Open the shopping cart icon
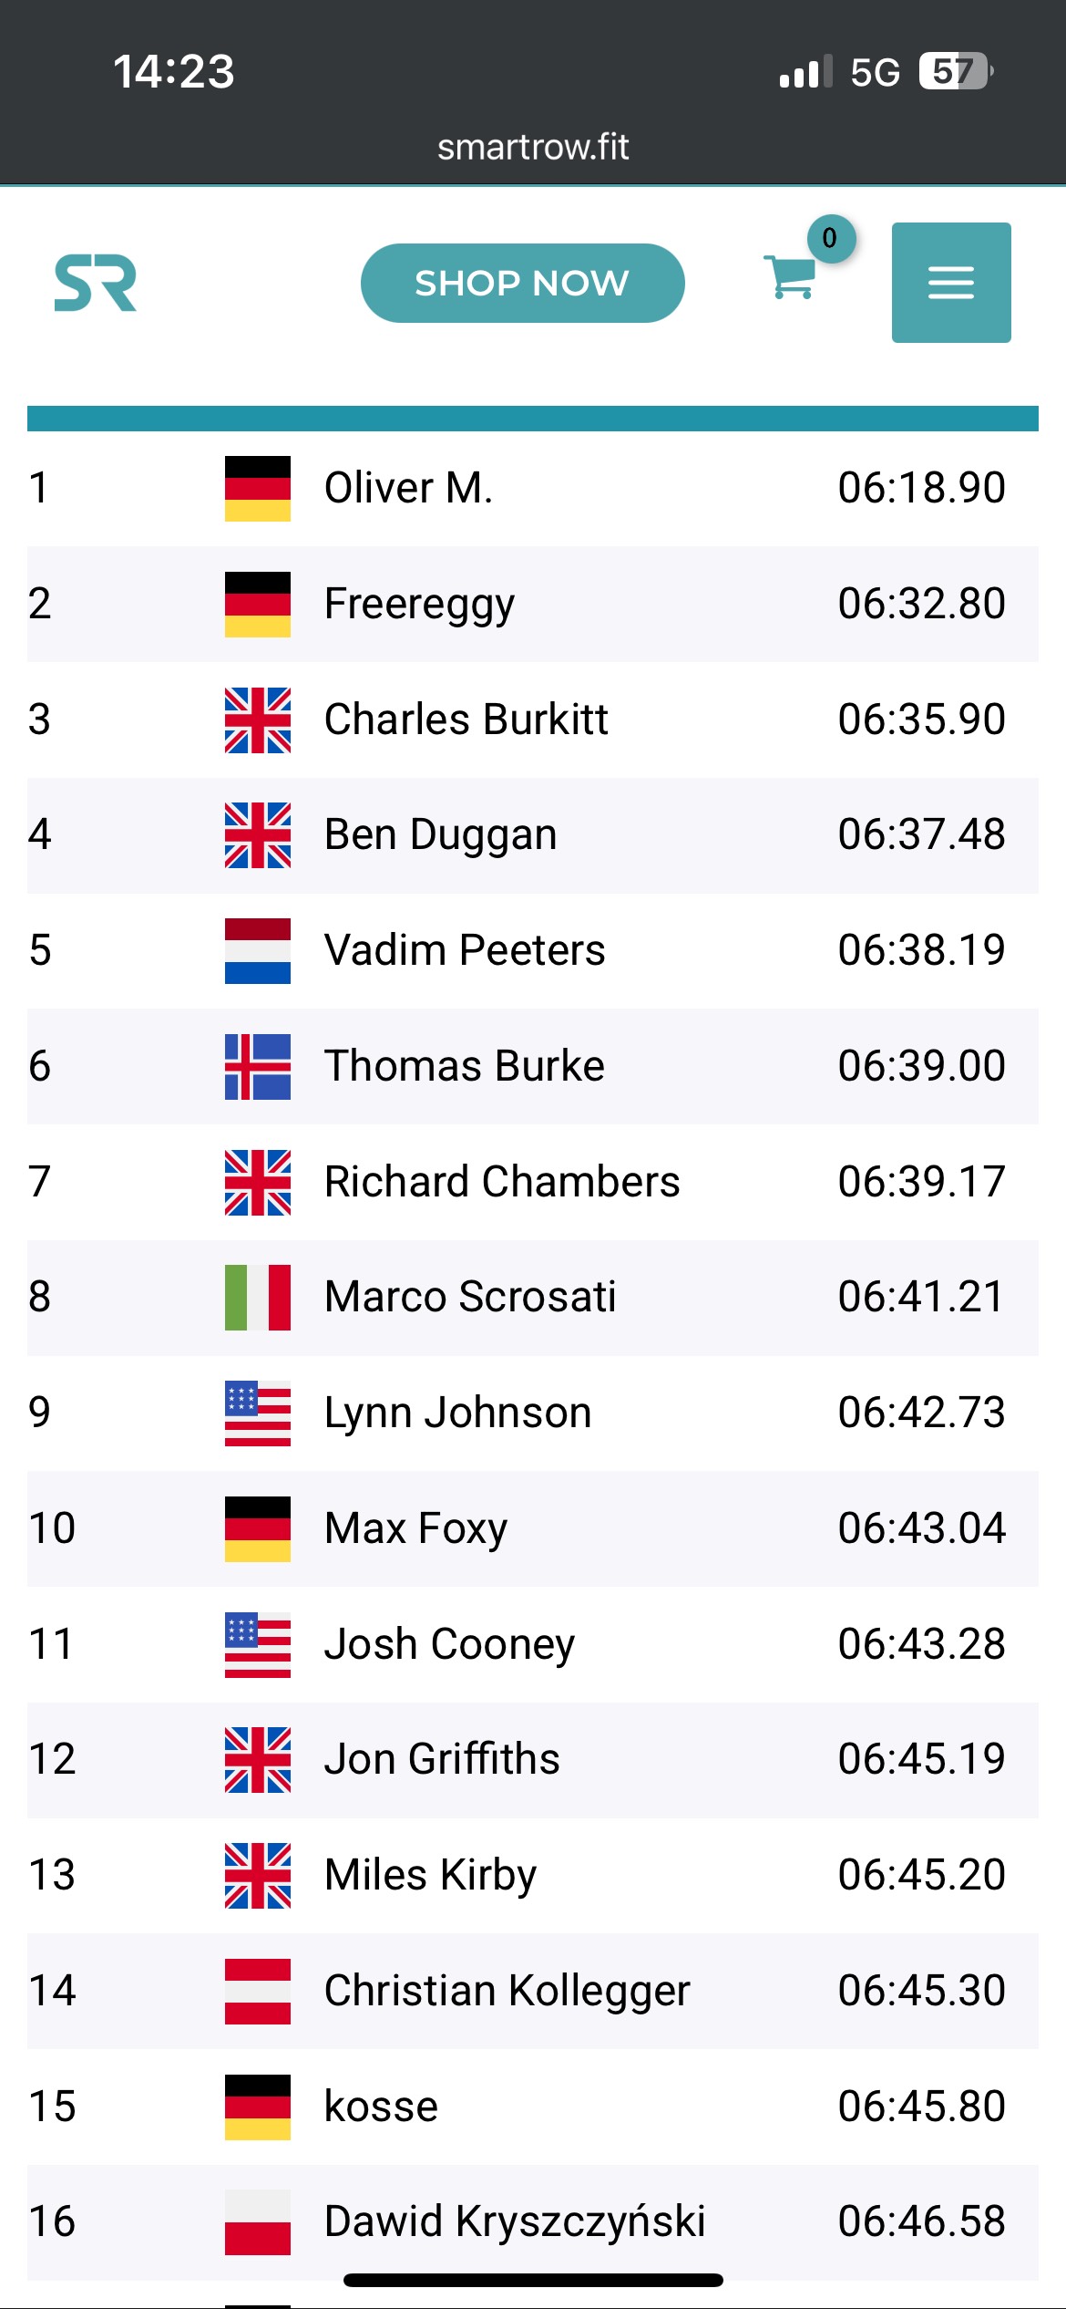 [790, 276]
